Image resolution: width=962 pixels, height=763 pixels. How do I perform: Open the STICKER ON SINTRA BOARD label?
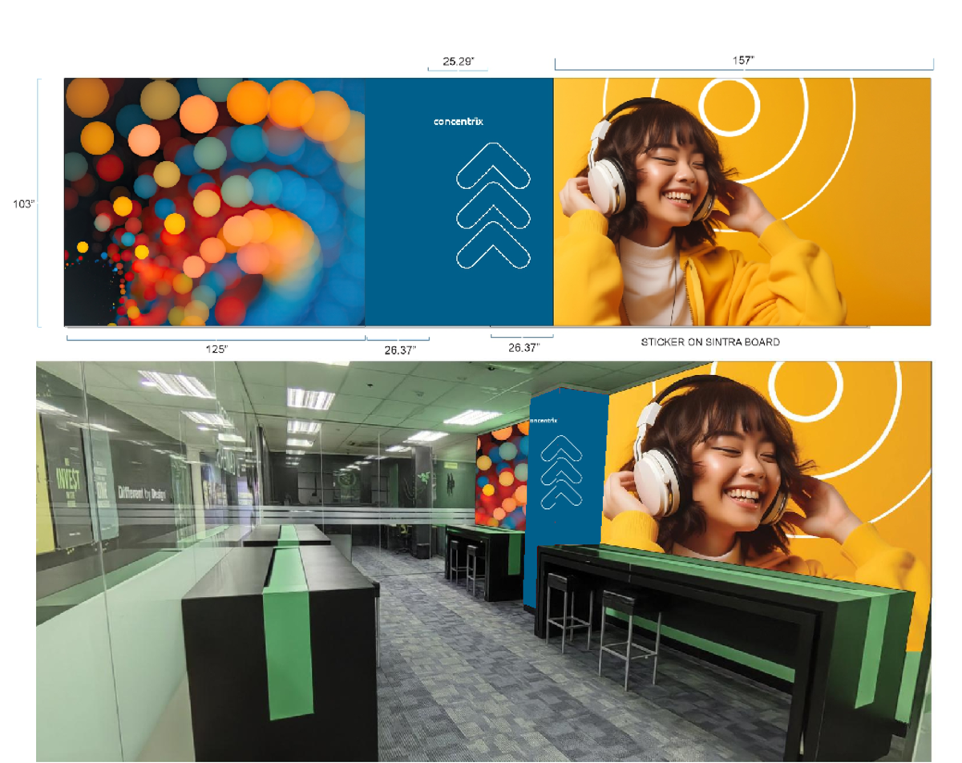click(x=711, y=341)
